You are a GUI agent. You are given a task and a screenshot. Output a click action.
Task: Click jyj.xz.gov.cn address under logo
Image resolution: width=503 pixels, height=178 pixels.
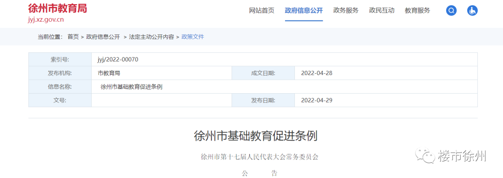tap(46, 19)
